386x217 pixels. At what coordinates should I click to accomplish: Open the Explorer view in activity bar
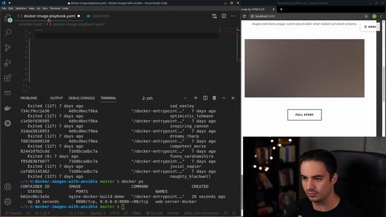point(8,18)
